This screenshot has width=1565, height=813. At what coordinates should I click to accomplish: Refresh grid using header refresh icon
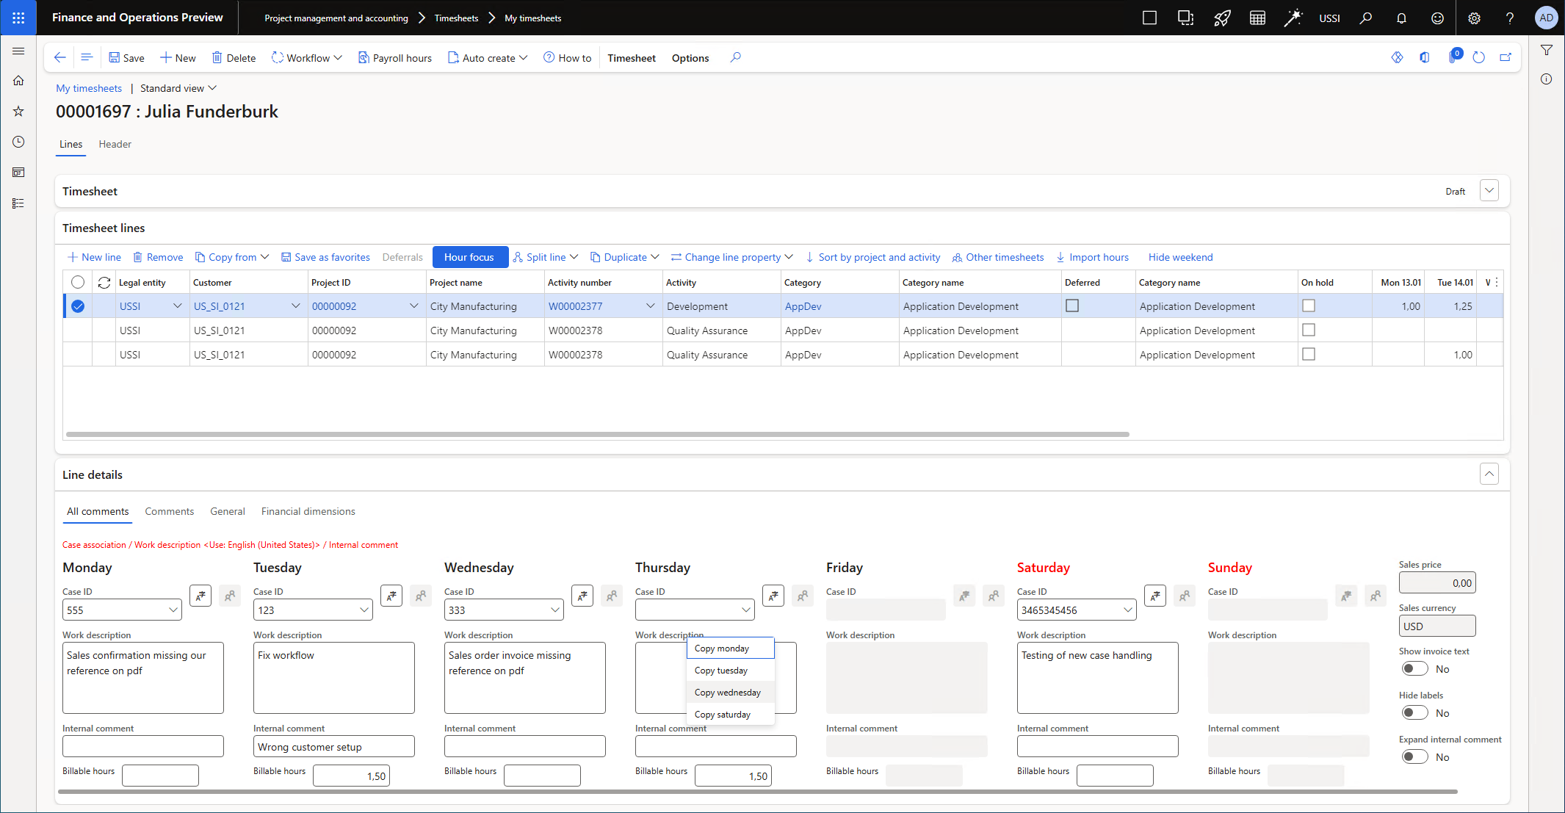[x=104, y=283]
